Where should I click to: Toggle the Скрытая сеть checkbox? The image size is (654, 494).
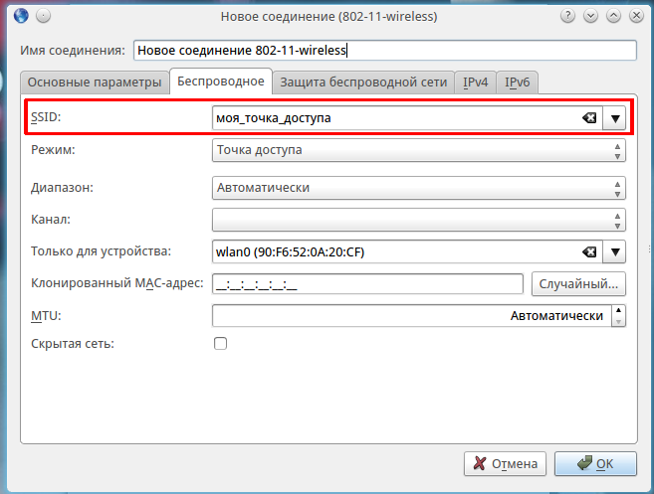(220, 344)
